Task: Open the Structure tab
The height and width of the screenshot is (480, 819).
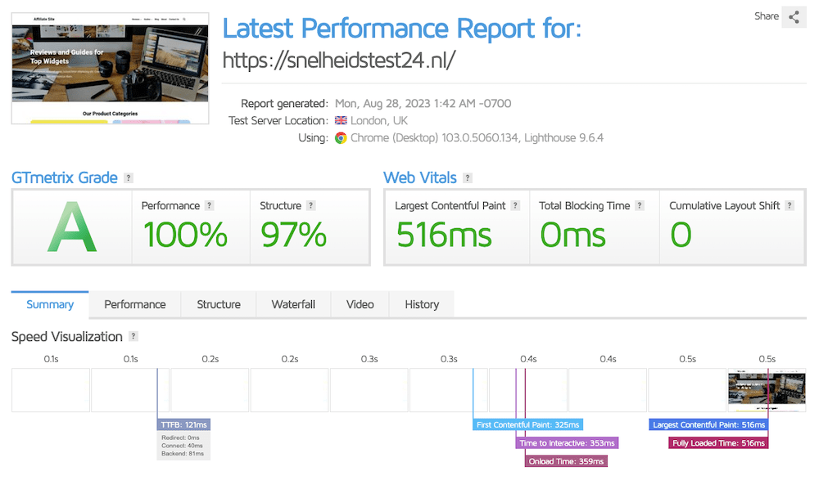Action: click(x=219, y=304)
